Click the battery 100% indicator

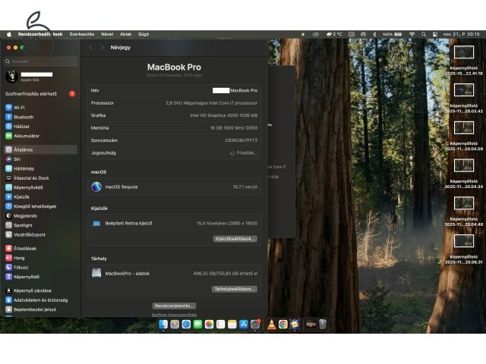[392, 34]
